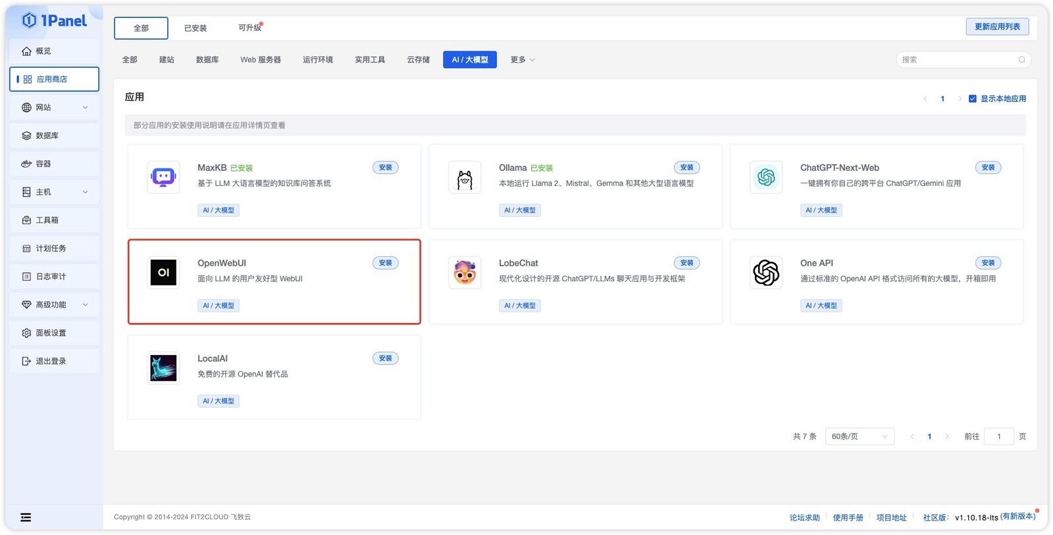Click the 前往 page number field
Image resolution: width=1053 pixels, height=535 pixels.
point(999,436)
